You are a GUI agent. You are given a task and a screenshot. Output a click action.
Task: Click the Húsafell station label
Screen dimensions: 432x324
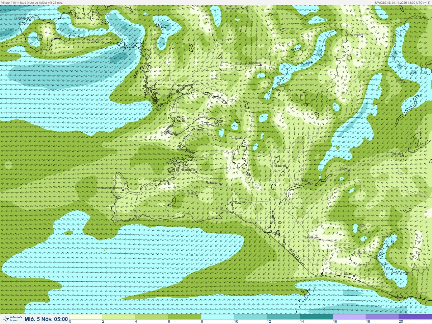pyautogui.click(x=255, y=63)
